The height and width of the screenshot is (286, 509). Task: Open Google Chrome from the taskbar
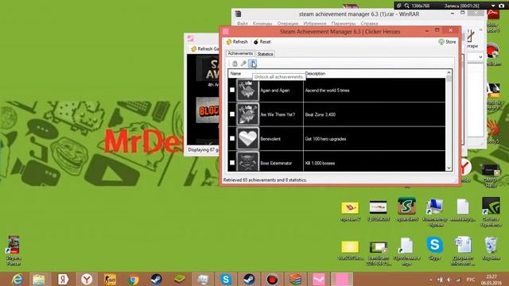[133, 279]
